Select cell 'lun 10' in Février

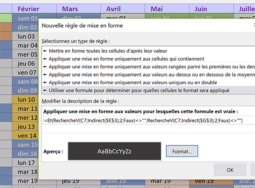pyautogui.click(x=25, y=100)
